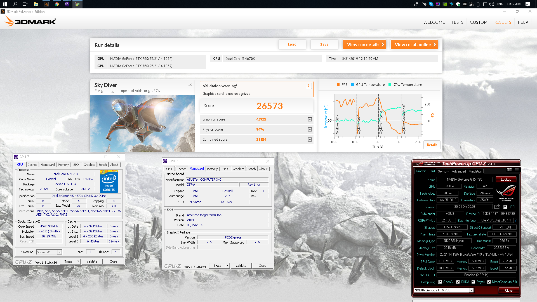The width and height of the screenshot is (537, 302).
Task: Open the Tools dropdown arrow in Mainboard CPU-Z
Action: 227,266
